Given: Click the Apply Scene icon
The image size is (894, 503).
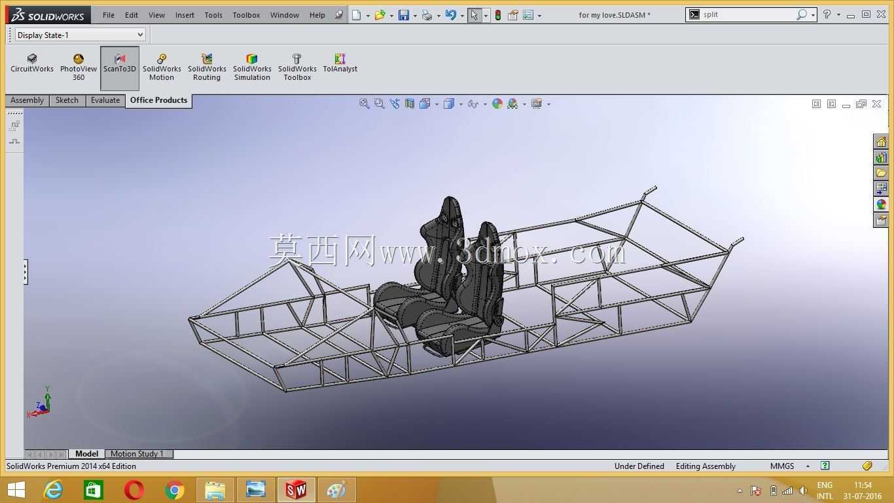Looking at the screenshot, I should click(x=512, y=103).
